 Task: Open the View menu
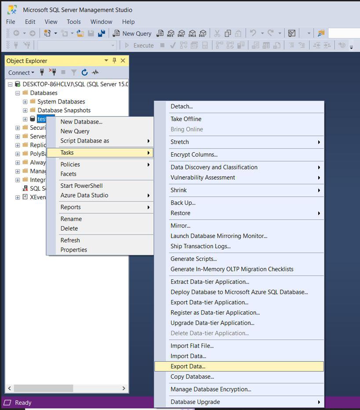pos(51,22)
